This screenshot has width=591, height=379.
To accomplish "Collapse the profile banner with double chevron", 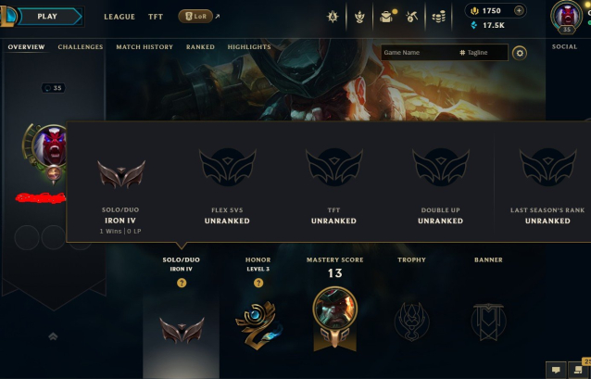I will (x=53, y=336).
